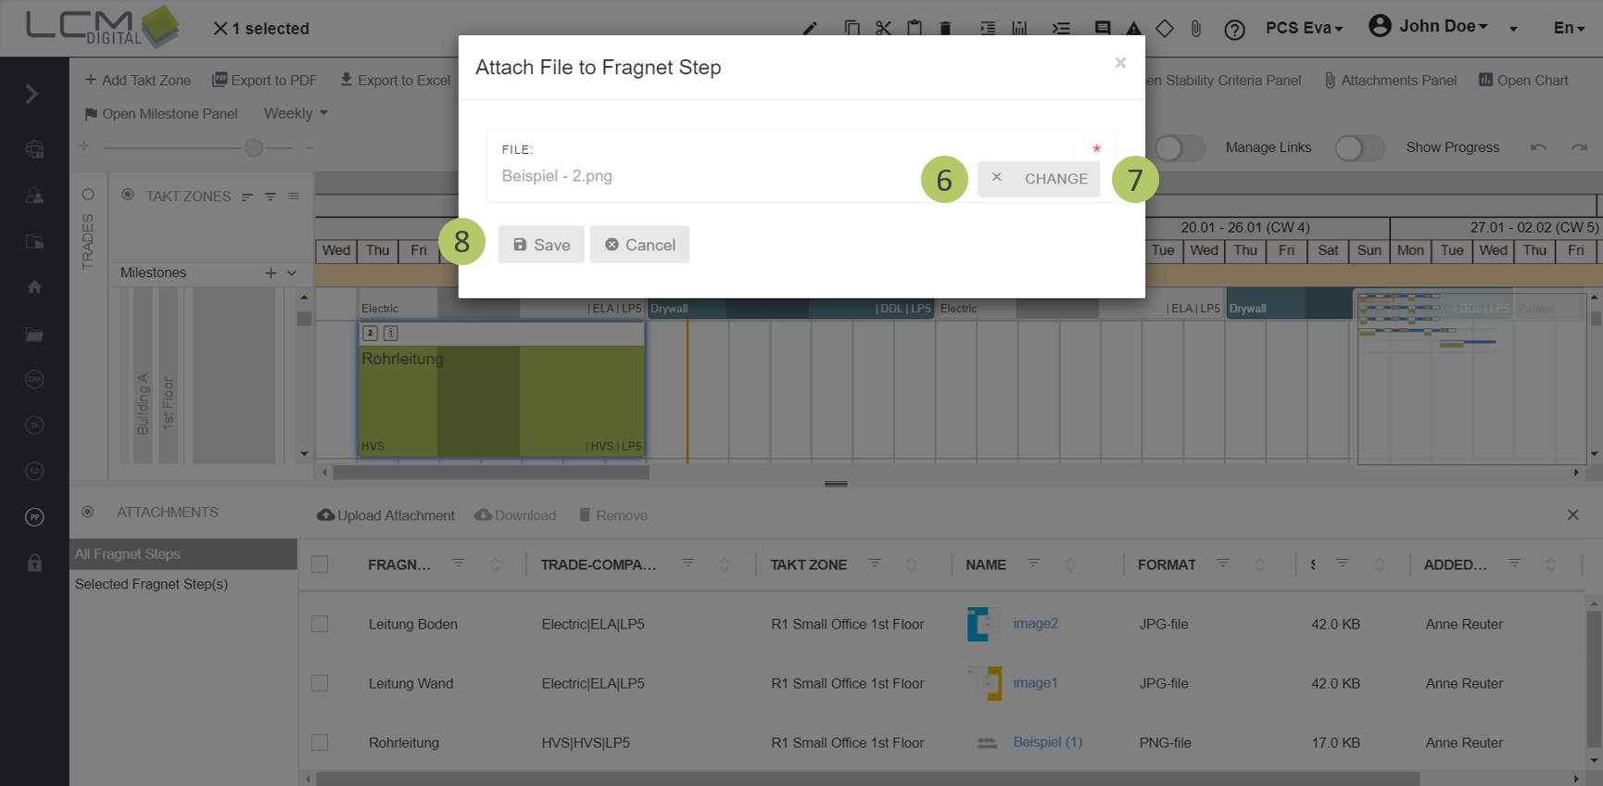Click the scissors cut icon
Viewport: 1603px width, 786px height.
coord(883,28)
